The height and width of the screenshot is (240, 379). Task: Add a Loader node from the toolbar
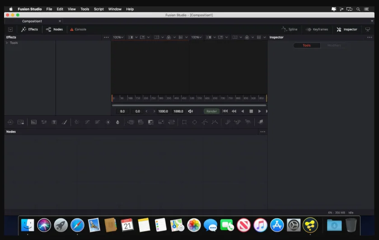click(x=10, y=122)
